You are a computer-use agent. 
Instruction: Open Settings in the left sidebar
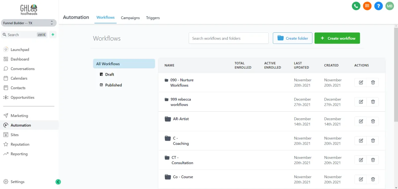point(17,182)
